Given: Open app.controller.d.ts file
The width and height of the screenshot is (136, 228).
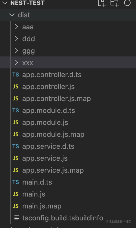Looking at the screenshot, I should tap(68, 75).
